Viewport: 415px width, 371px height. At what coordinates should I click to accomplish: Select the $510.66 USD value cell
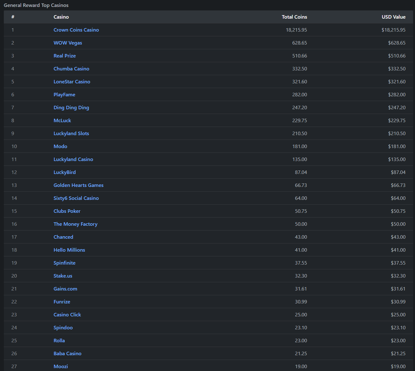pyautogui.click(x=397, y=56)
